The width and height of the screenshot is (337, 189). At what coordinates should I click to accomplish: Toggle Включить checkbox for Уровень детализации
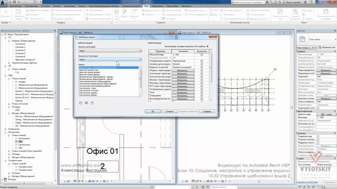202,64
